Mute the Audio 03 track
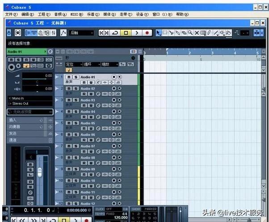The width and height of the screenshot is (269, 222). tap(69, 100)
